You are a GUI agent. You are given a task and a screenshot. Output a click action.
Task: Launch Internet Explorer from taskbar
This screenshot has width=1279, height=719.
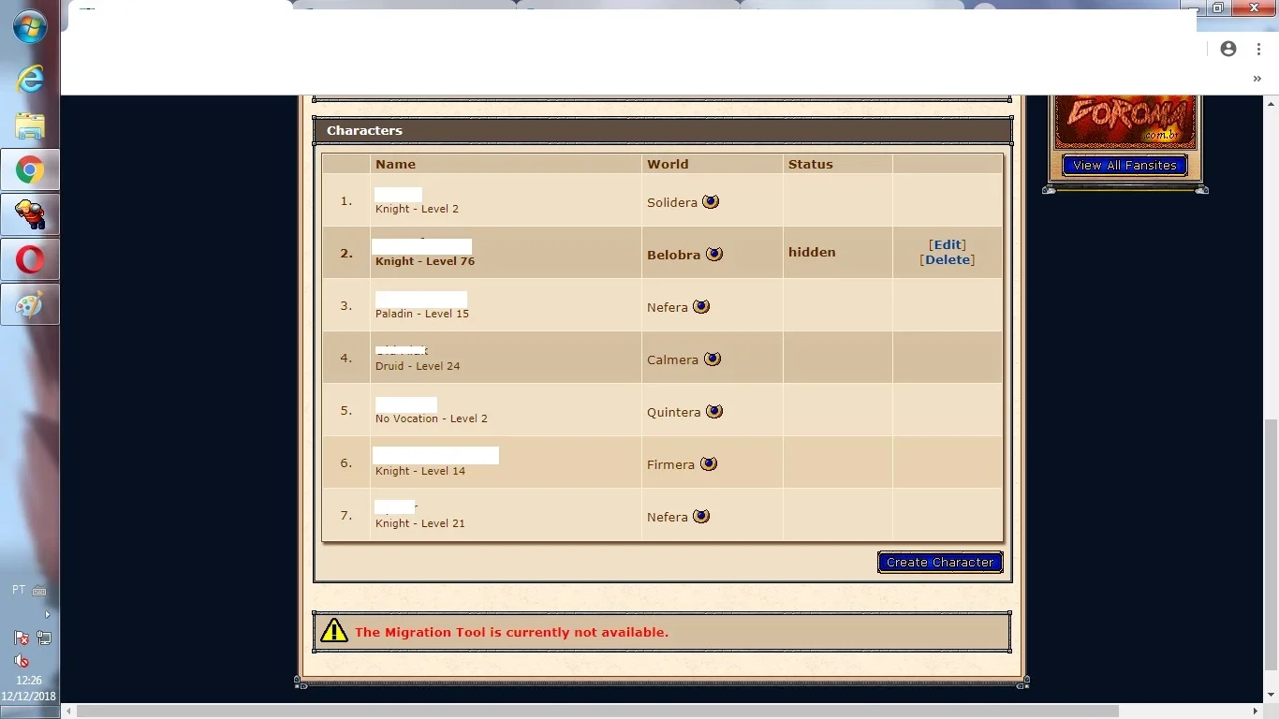[x=30, y=80]
